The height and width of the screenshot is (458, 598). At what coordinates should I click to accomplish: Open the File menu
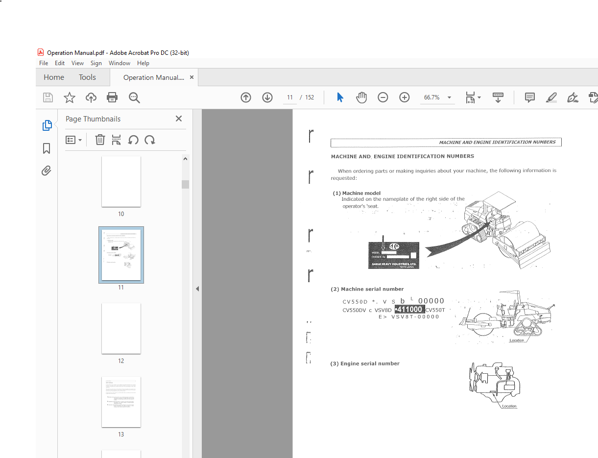(44, 63)
